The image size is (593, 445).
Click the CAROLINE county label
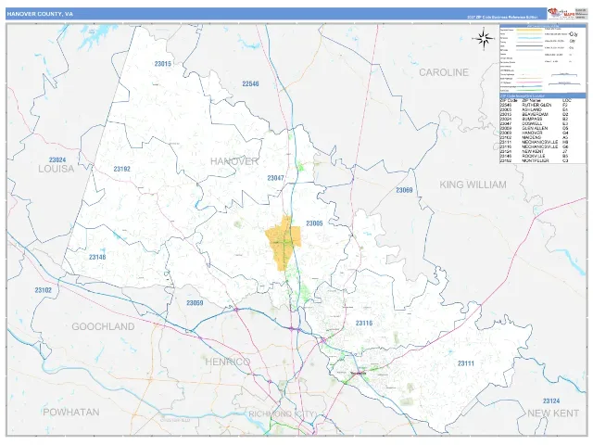point(444,72)
